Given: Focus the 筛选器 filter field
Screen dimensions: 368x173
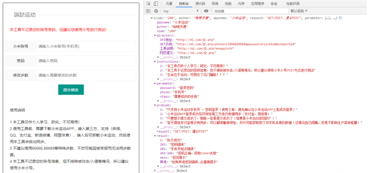Looking at the screenshot, I should pos(250,11).
